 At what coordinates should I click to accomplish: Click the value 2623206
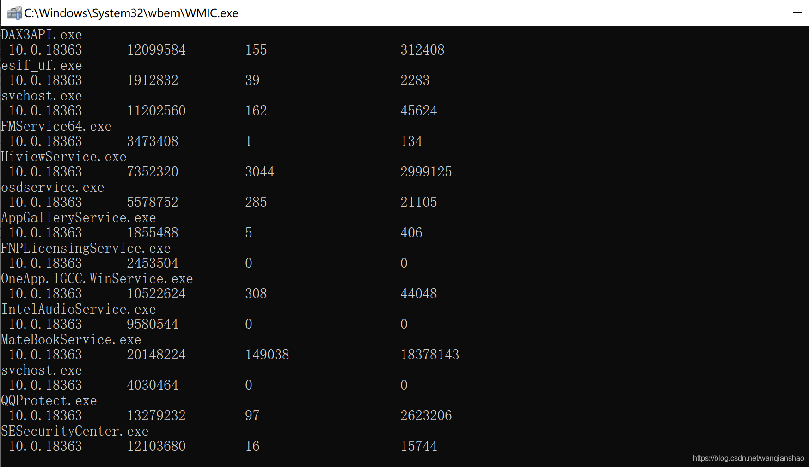(x=426, y=416)
